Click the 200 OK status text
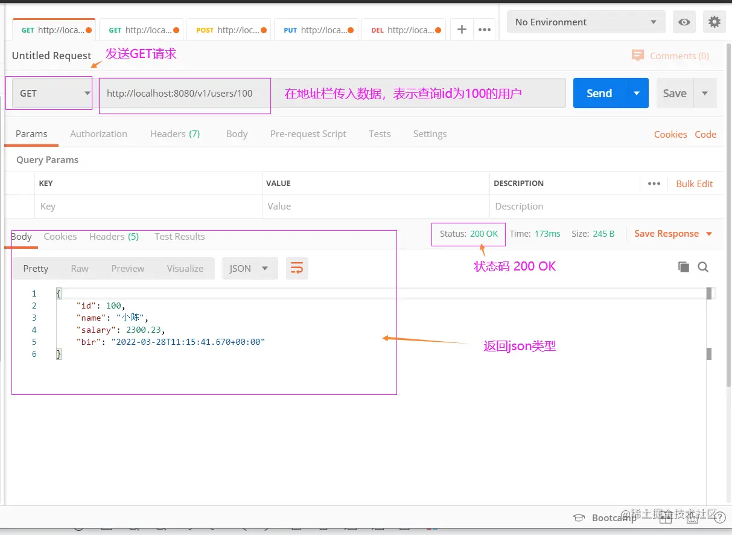This screenshot has width=732, height=535. click(484, 234)
